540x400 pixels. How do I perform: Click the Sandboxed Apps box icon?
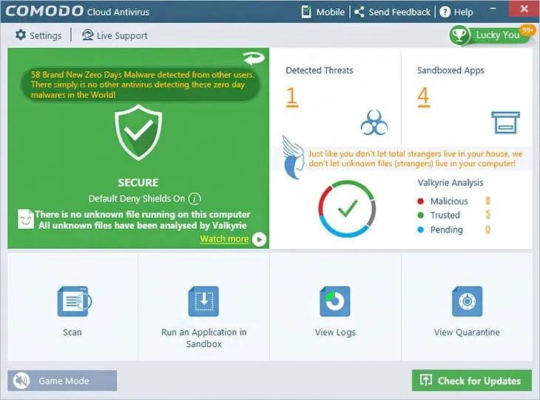point(505,122)
